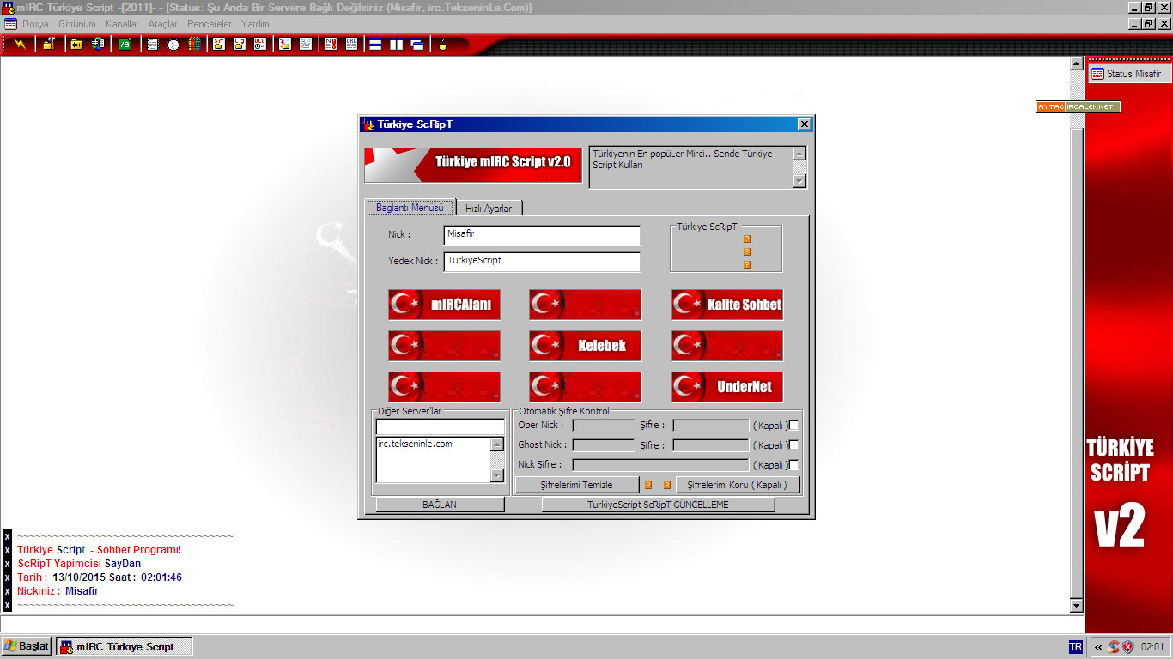Click orange help icon beside Şifrelerimi Koru
Viewport: 1173px width, 659px height.
(667, 486)
